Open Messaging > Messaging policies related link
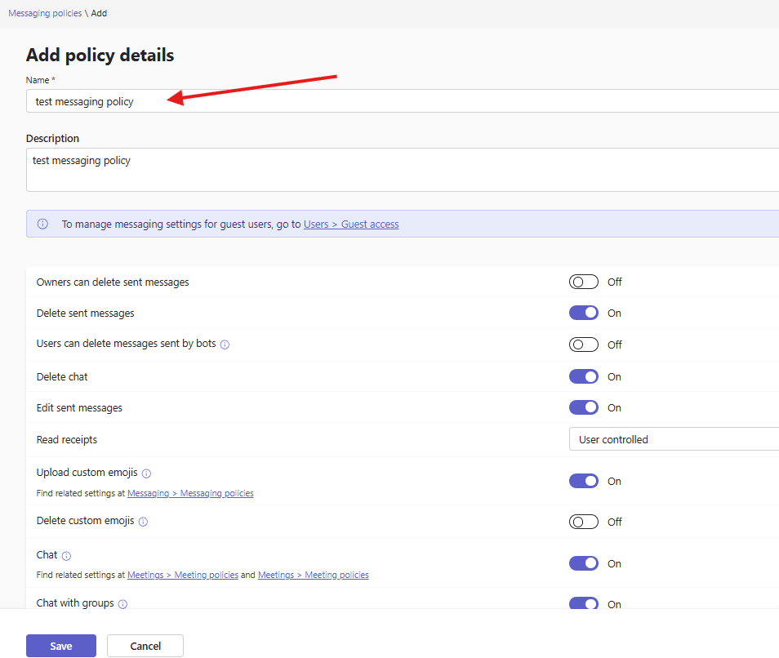This screenshot has height=658, width=779. click(x=190, y=493)
